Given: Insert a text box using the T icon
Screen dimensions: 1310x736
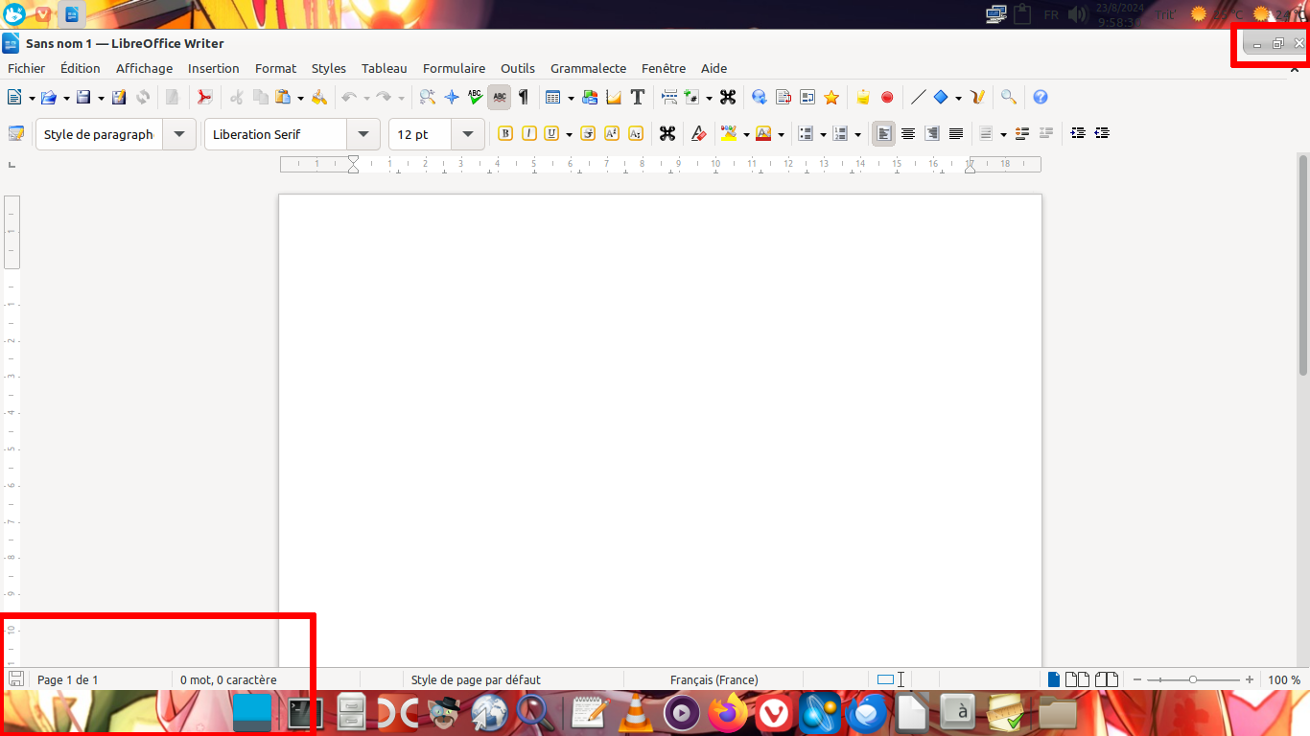Looking at the screenshot, I should (x=637, y=97).
